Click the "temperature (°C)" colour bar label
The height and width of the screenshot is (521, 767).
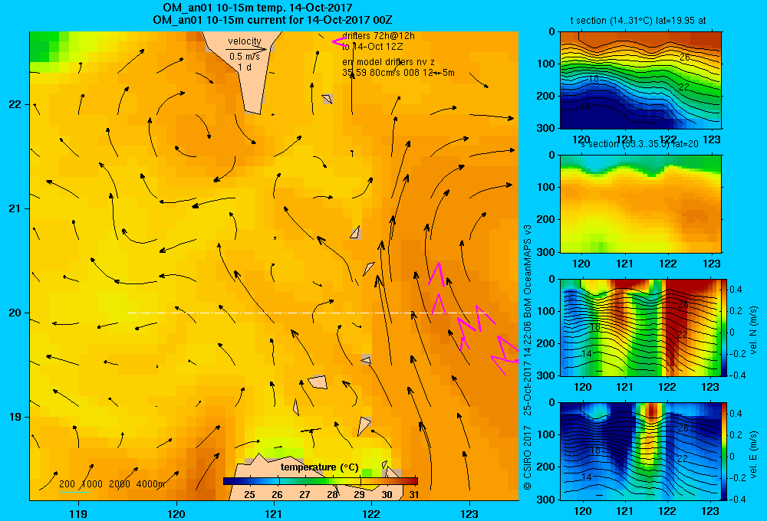point(319,467)
